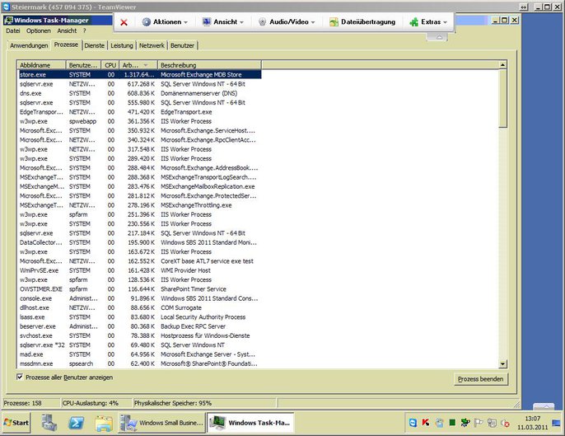Click the 617.268 K memory value
This screenshot has height=436, width=565.
pyautogui.click(x=141, y=84)
